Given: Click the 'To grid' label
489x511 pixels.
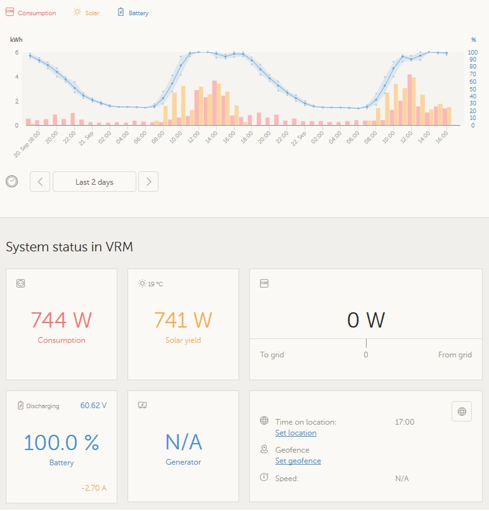Looking at the screenshot, I should 272,355.
